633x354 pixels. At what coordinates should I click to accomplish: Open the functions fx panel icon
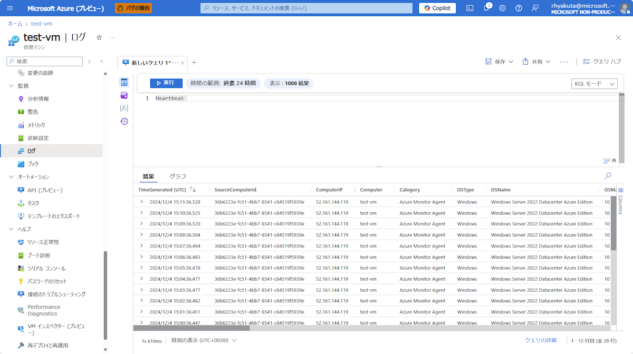pos(124,108)
